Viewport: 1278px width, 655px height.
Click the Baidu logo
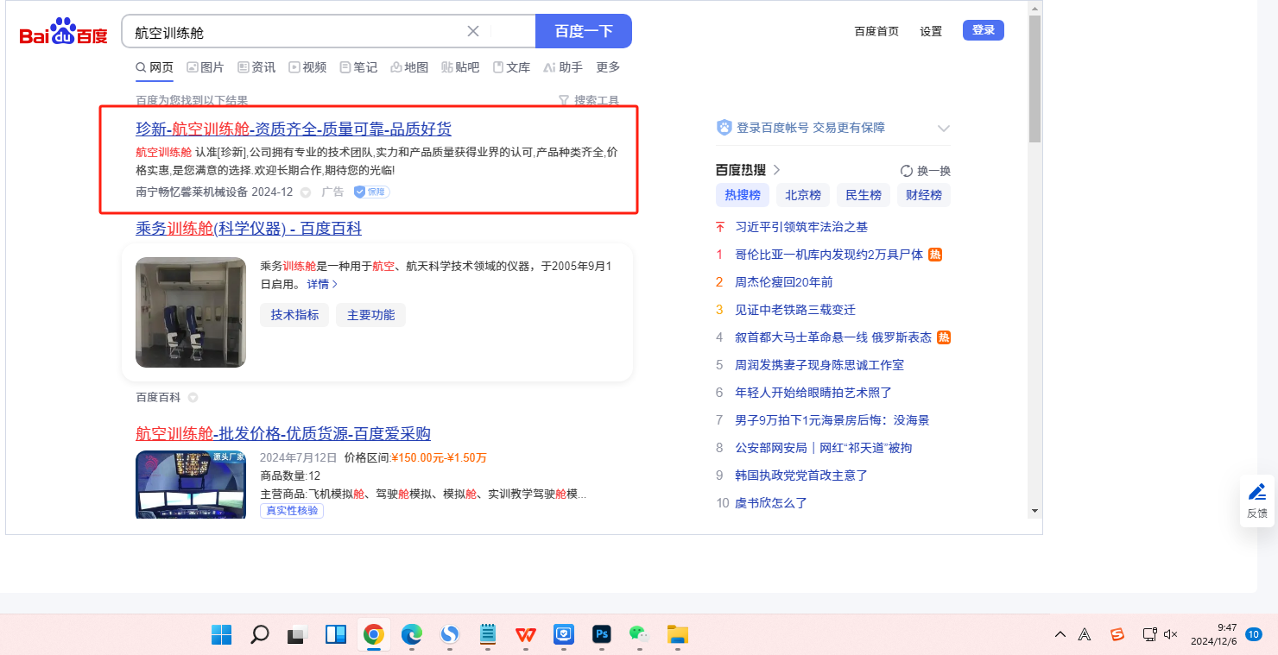(63, 33)
